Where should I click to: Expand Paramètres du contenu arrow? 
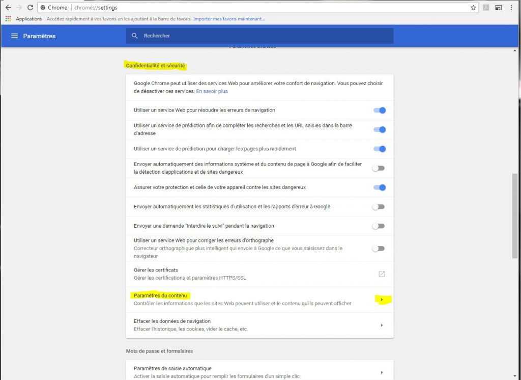point(382,300)
